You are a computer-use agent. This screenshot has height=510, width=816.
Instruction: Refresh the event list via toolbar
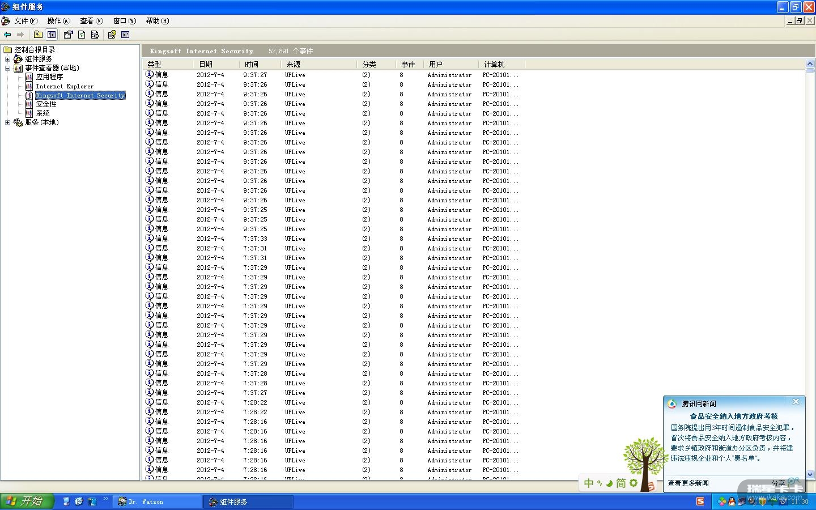point(82,35)
